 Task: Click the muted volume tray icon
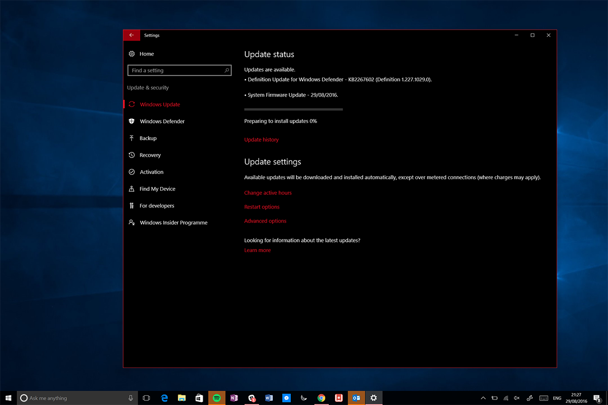[517, 398]
